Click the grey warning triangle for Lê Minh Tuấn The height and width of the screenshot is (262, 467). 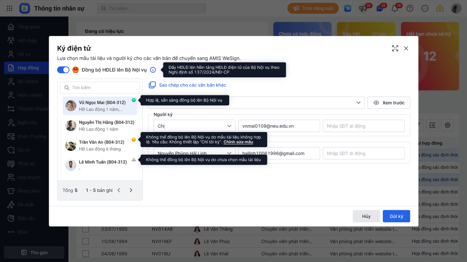pos(134,159)
